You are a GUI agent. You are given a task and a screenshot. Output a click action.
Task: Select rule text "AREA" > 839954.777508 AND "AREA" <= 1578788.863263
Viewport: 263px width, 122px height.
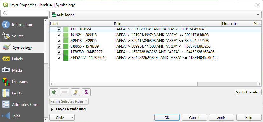coord(163,46)
